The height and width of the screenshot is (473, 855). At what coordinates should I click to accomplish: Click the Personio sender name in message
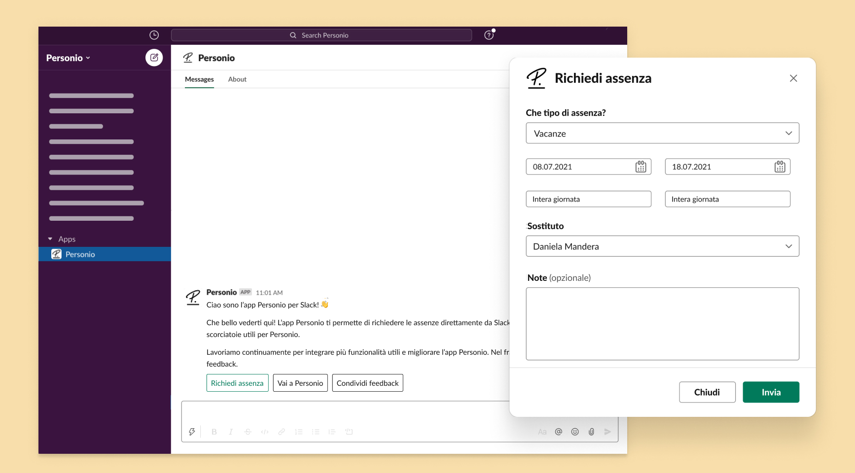point(221,292)
